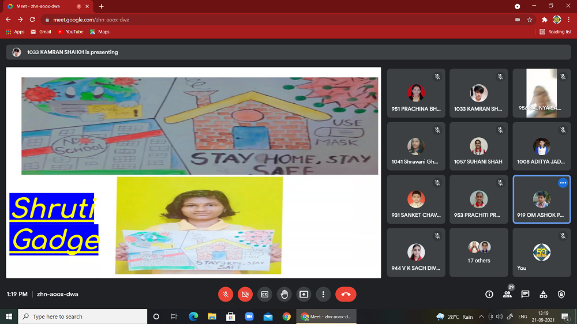577x324 pixels.
Task: Turn on closed captions
Action: tap(265, 294)
